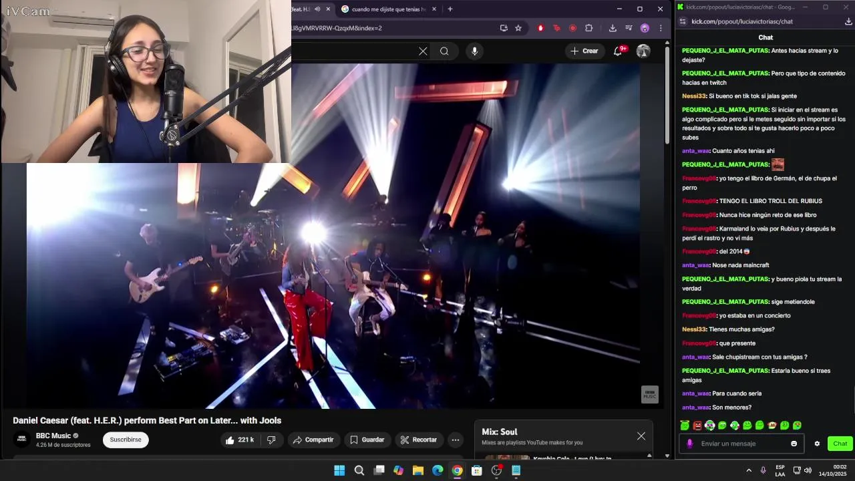Viewport: 855px width, 481px height.
Task: Close the Mix: Soul playlist panel
Action: 641,436
